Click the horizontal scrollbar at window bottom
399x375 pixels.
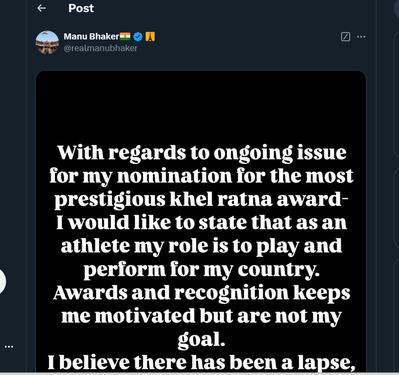[x=199, y=372]
